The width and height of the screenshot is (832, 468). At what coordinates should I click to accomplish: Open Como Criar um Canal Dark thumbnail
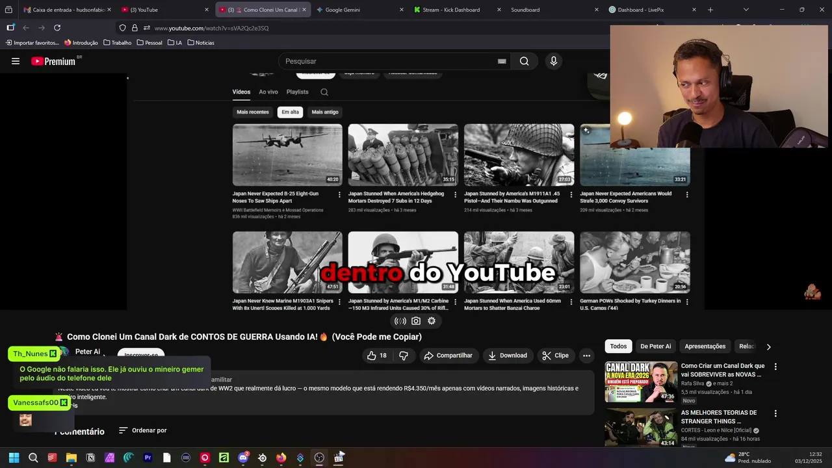tap(642, 382)
